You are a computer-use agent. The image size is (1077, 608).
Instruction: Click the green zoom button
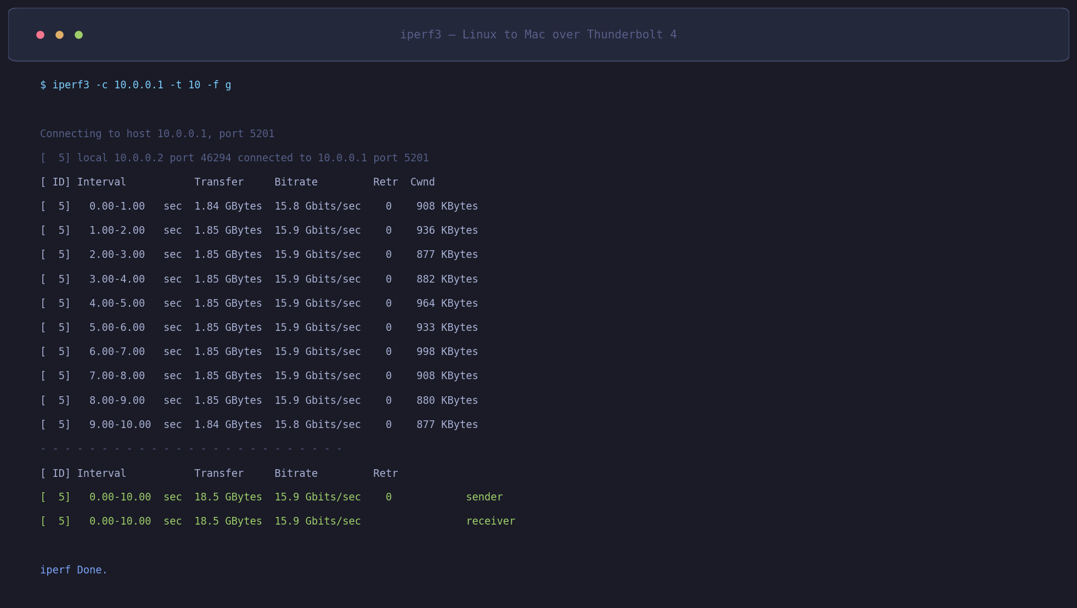79,35
